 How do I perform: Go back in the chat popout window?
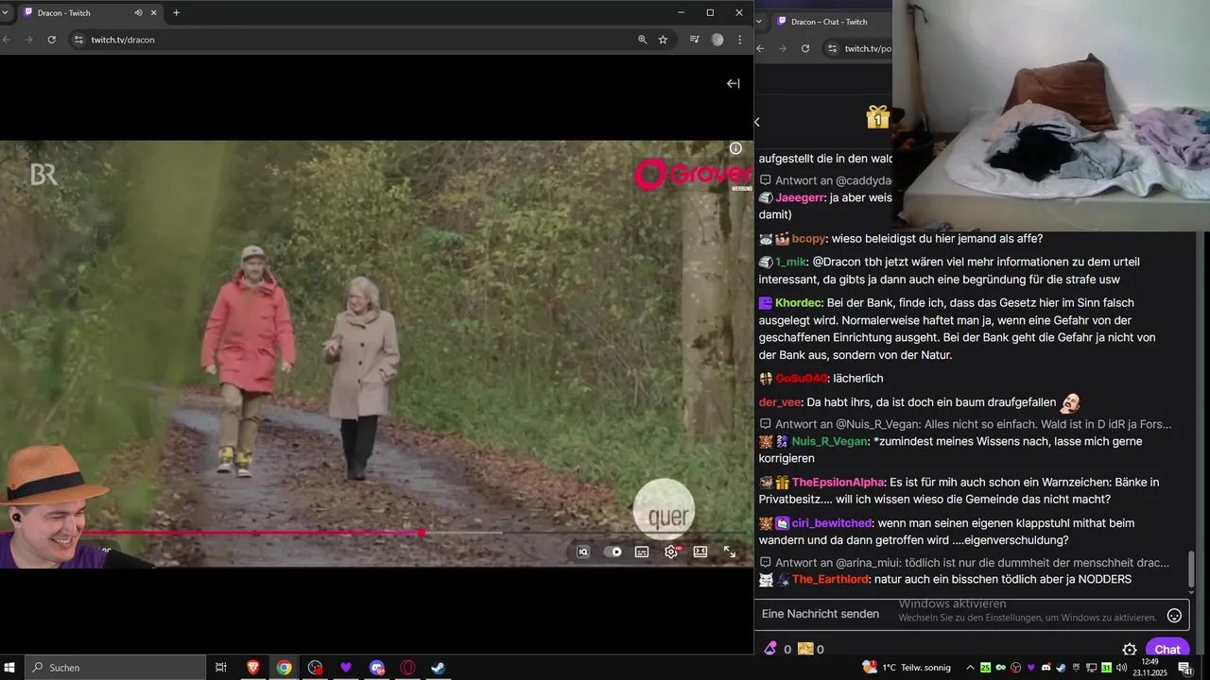[760, 48]
